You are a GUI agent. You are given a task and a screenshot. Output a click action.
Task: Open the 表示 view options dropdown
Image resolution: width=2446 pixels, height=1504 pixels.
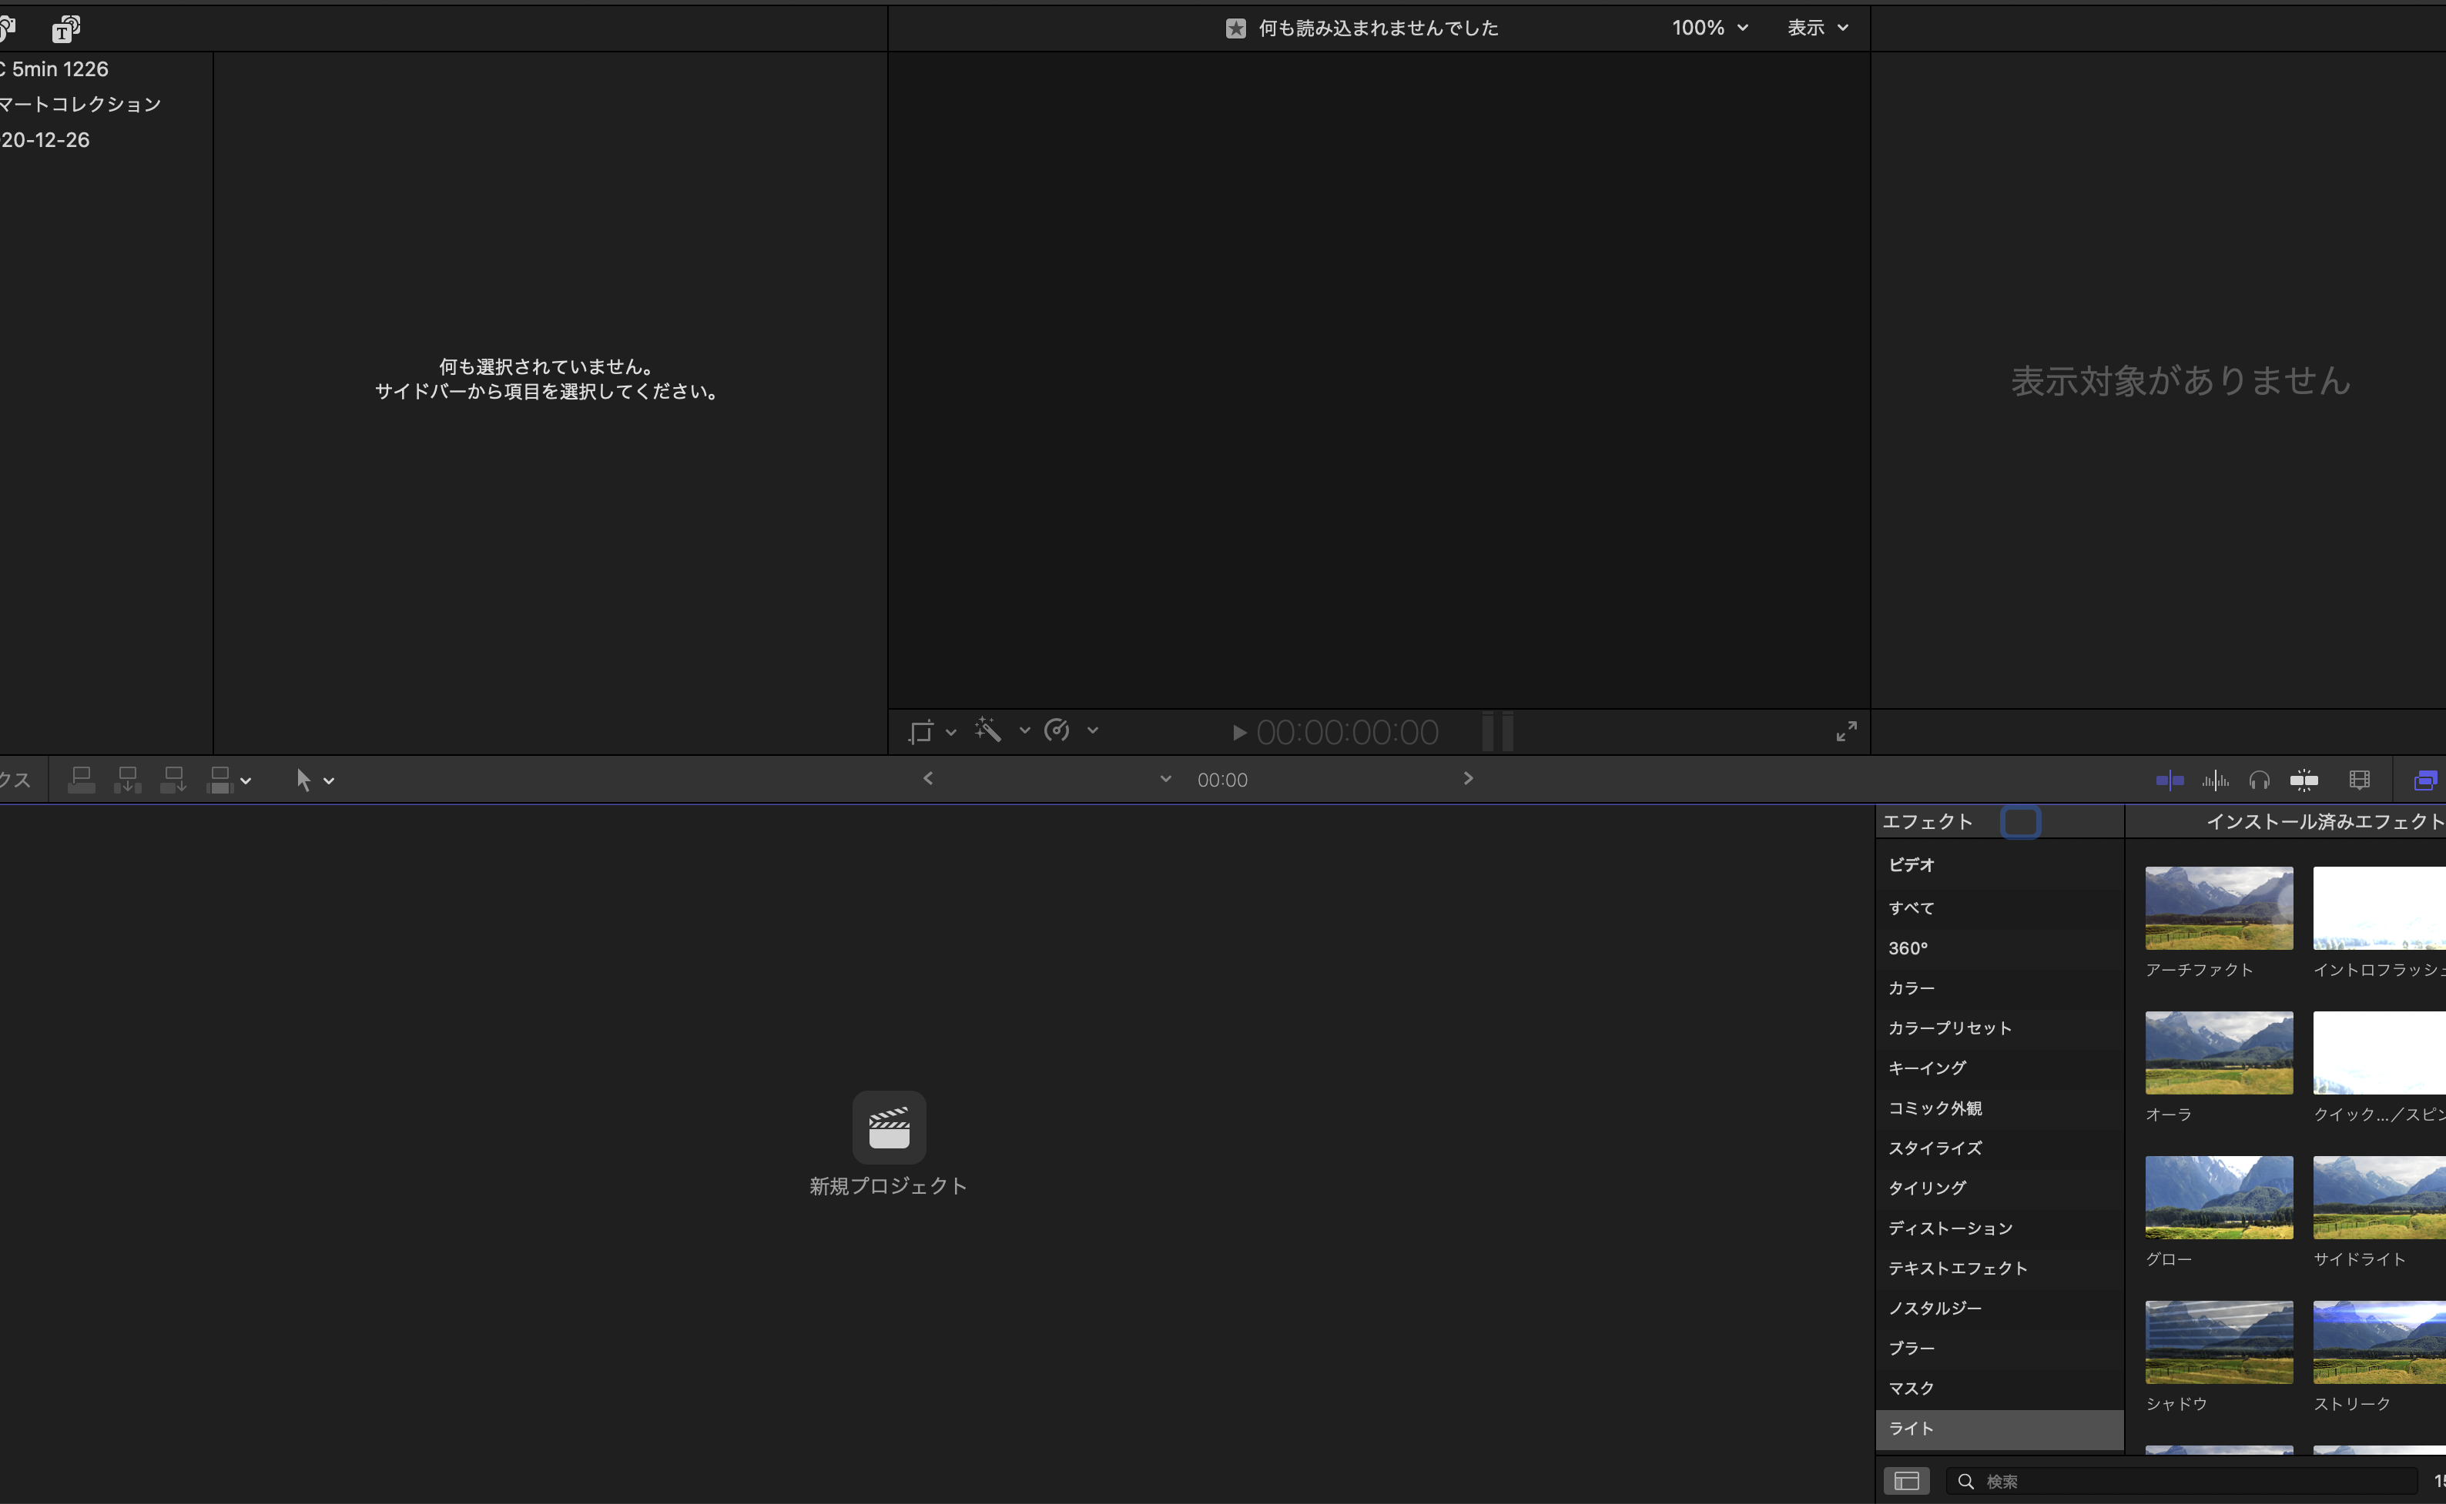point(1817,28)
